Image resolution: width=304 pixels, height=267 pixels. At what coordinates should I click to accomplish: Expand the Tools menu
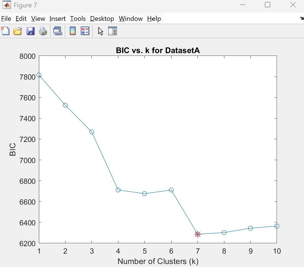[78, 19]
